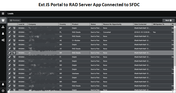Open the organization hierarchy sidebar icon
Image resolution: width=176 pixels, height=93 pixels.
(x=3, y=27)
